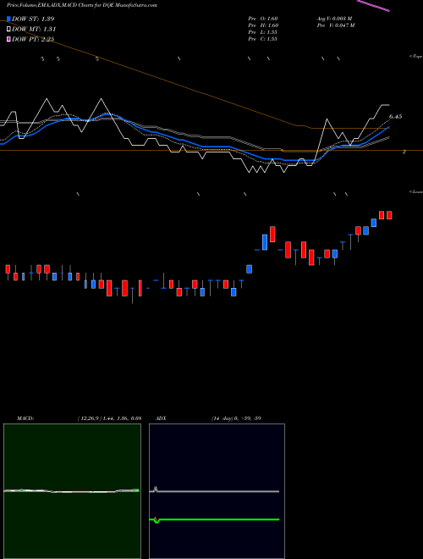423x559 pixels.
Task: Click the 'Pre L: 1.55' value
Action: [x=263, y=32]
